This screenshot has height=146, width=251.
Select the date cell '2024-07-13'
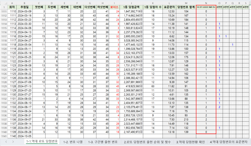(x=24, y=86)
